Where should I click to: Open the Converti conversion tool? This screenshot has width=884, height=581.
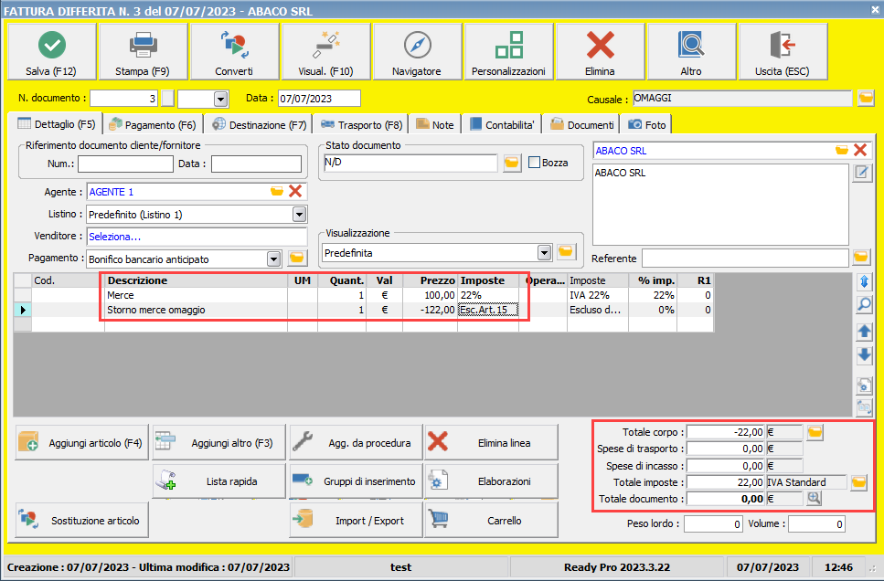(234, 52)
